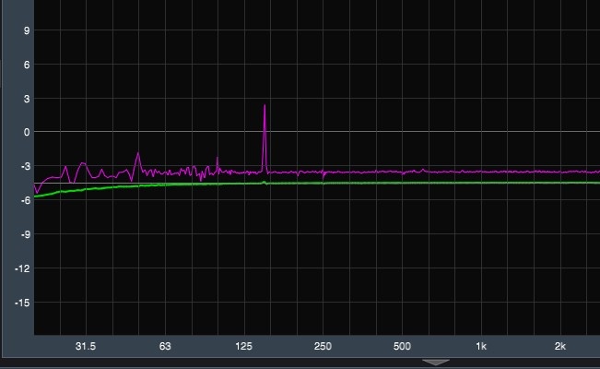Click the 0 dB level axis label
600x369 pixels.
tap(27, 133)
